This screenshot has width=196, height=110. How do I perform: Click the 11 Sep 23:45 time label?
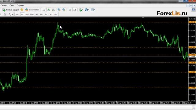(x=88, y=103)
